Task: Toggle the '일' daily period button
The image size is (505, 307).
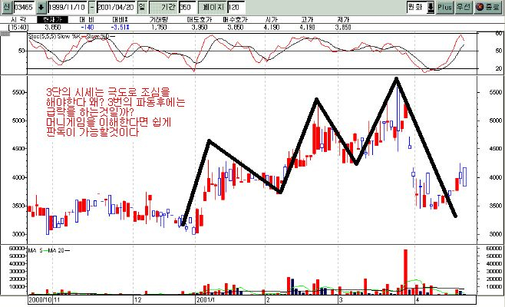Action: tap(152, 6)
